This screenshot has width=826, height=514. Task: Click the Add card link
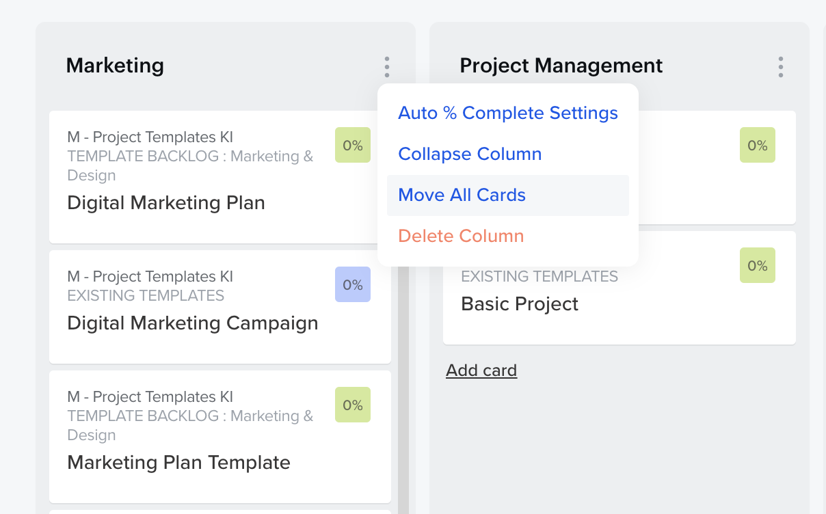pos(481,370)
